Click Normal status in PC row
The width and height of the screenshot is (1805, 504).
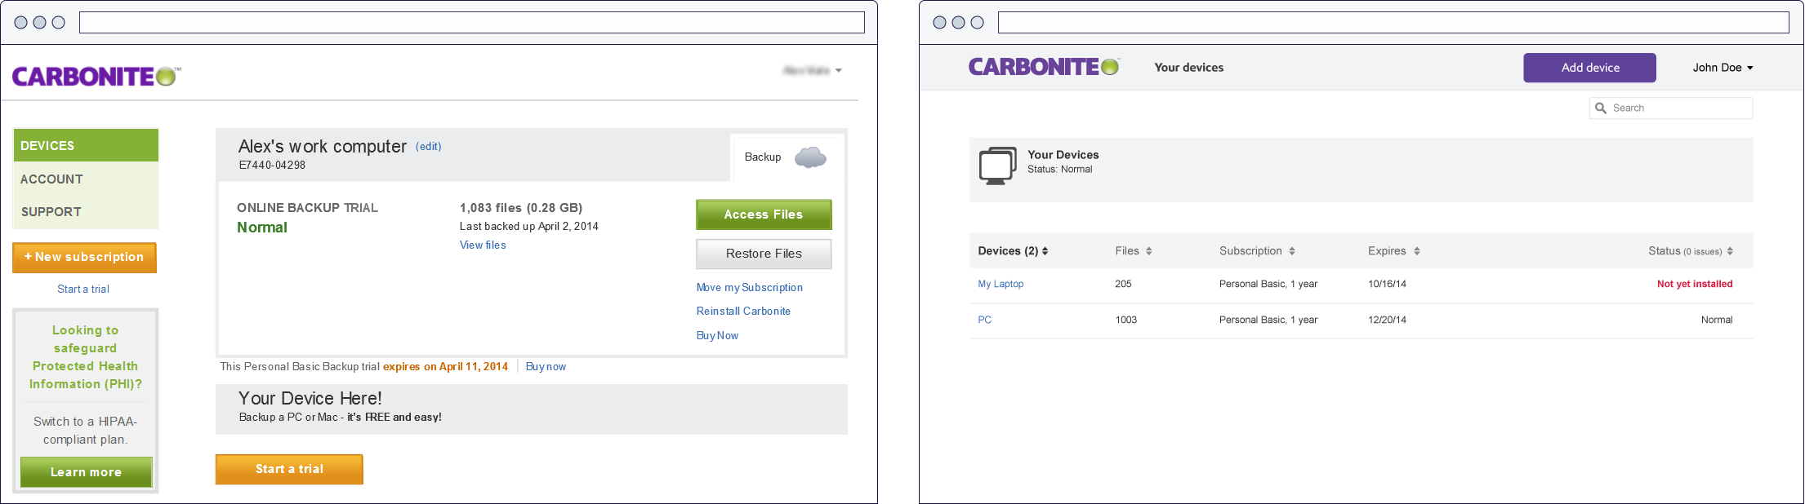(x=1717, y=320)
